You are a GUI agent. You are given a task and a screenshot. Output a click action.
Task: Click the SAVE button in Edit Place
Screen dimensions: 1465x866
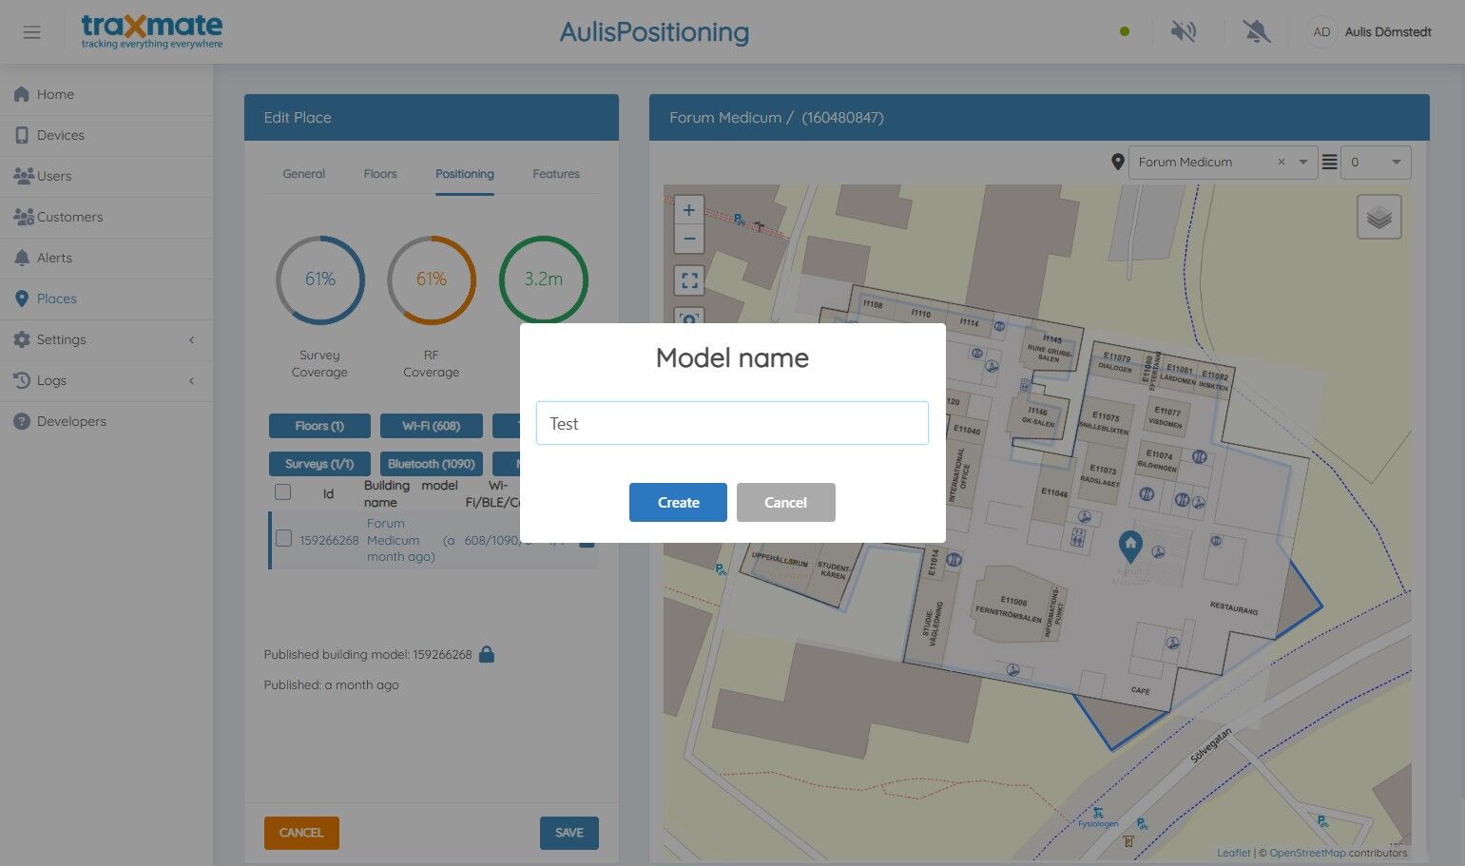[569, 833]
